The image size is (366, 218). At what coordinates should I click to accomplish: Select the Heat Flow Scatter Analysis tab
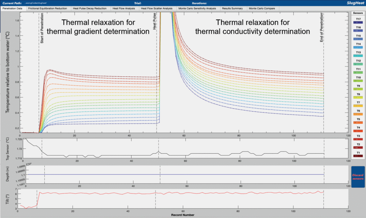pyautogui.click(x=156, y=8)
